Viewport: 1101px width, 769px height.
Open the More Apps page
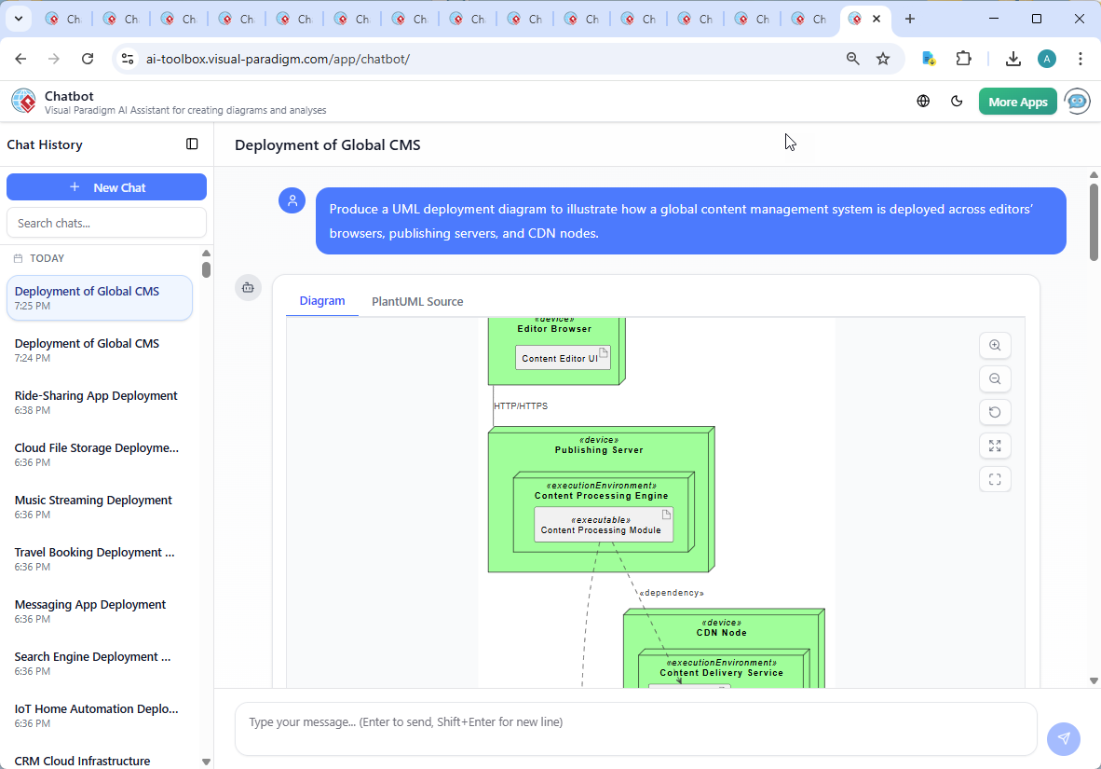click(1017, 101)
